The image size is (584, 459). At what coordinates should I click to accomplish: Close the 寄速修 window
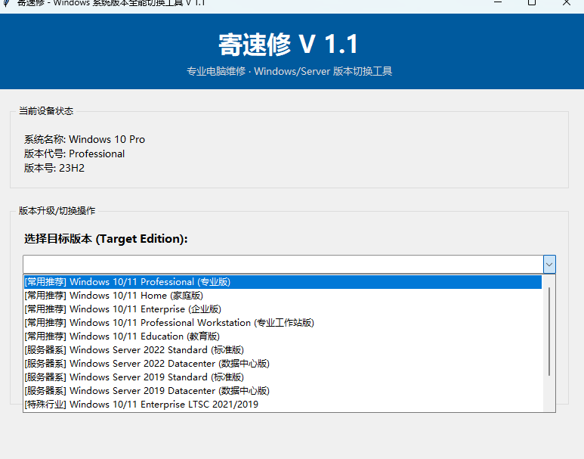(567, 3)
